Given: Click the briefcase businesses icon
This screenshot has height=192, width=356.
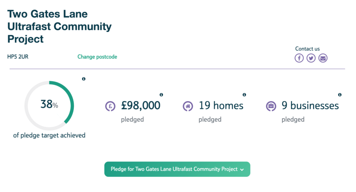Looking at the screenshot, I should [271, 106].
